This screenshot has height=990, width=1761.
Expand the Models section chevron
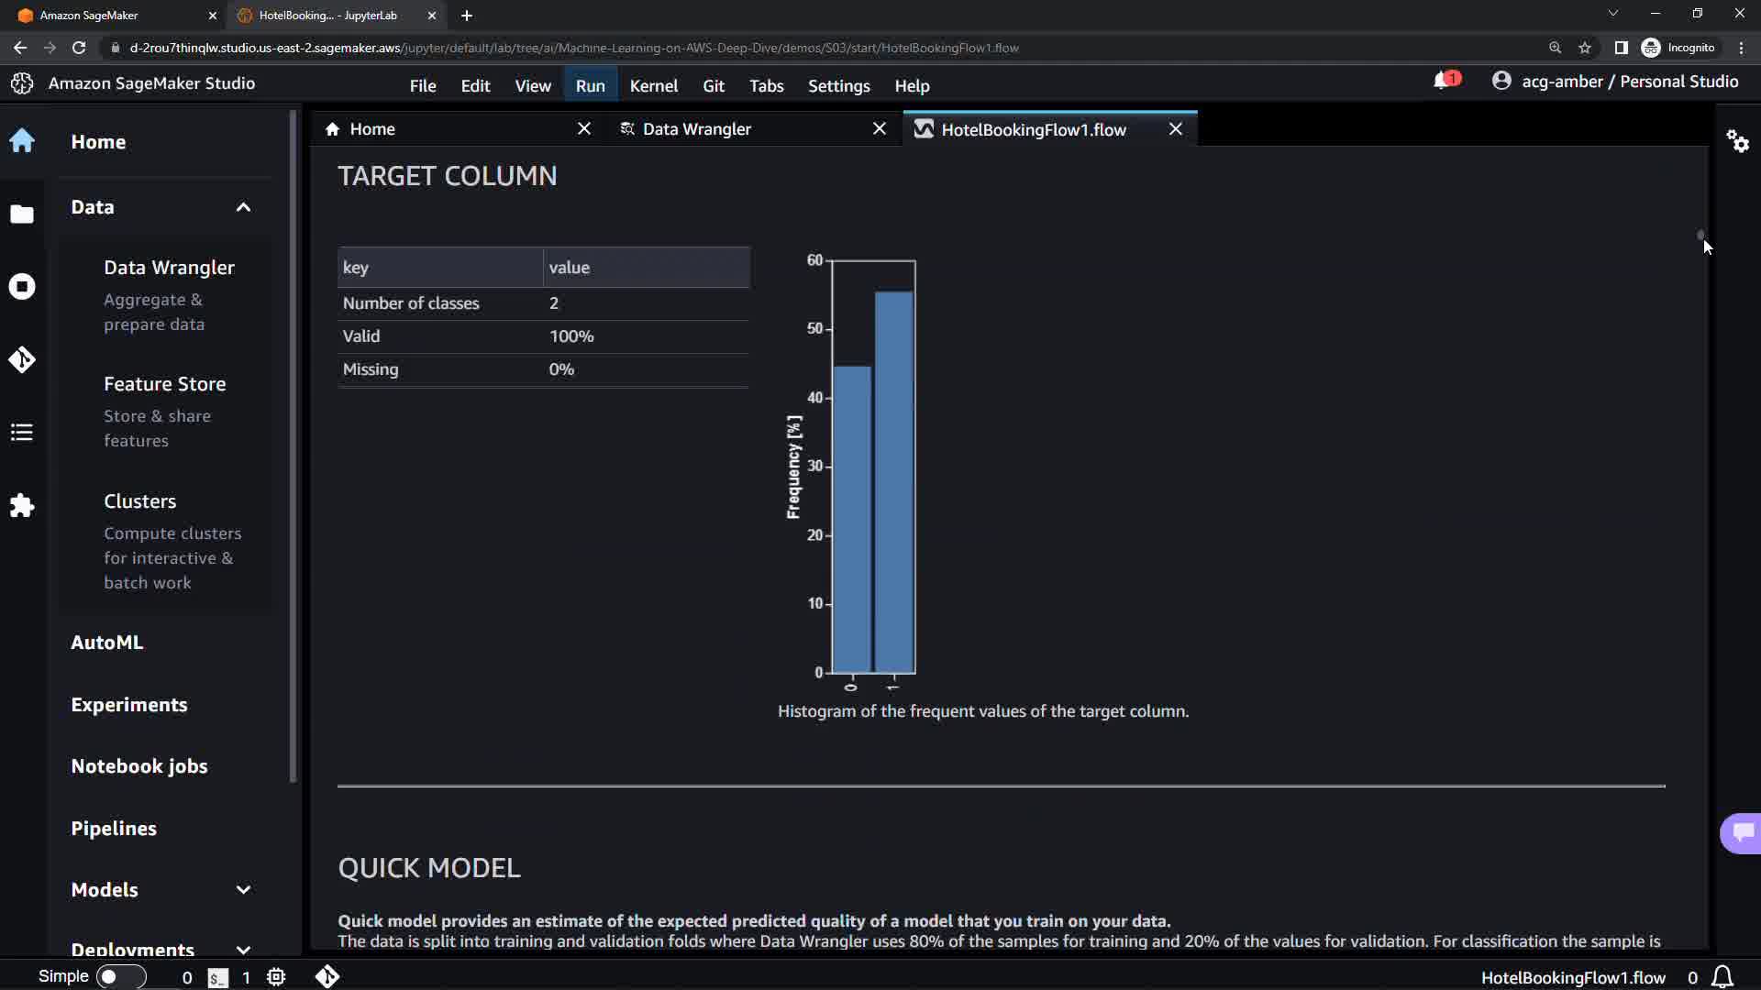(x=243, y=890)
